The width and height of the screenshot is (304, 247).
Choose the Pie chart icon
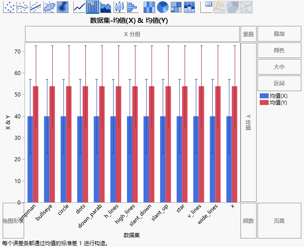(x=163, y=7)
